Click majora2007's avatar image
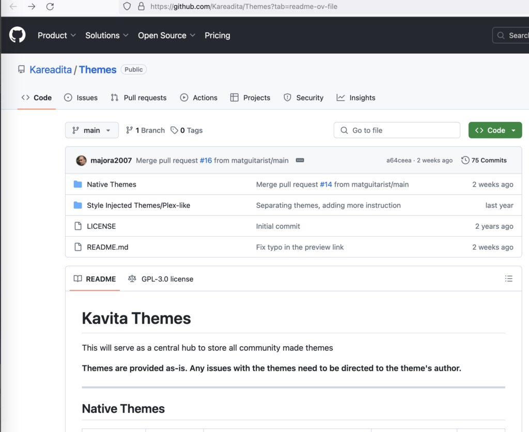The image size is (529, 432). [x=81, y=160]
